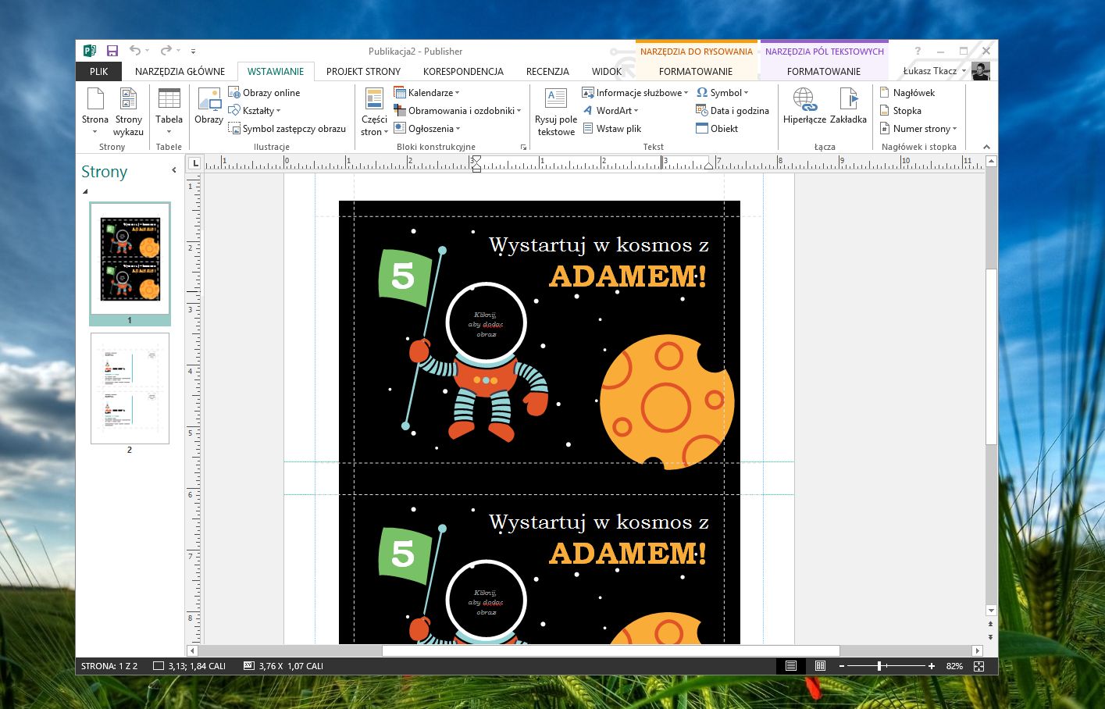Viewport: 1105px width, 709px height.
Task: Open Strony wykazu catalog pages
Action: (129, 111)
